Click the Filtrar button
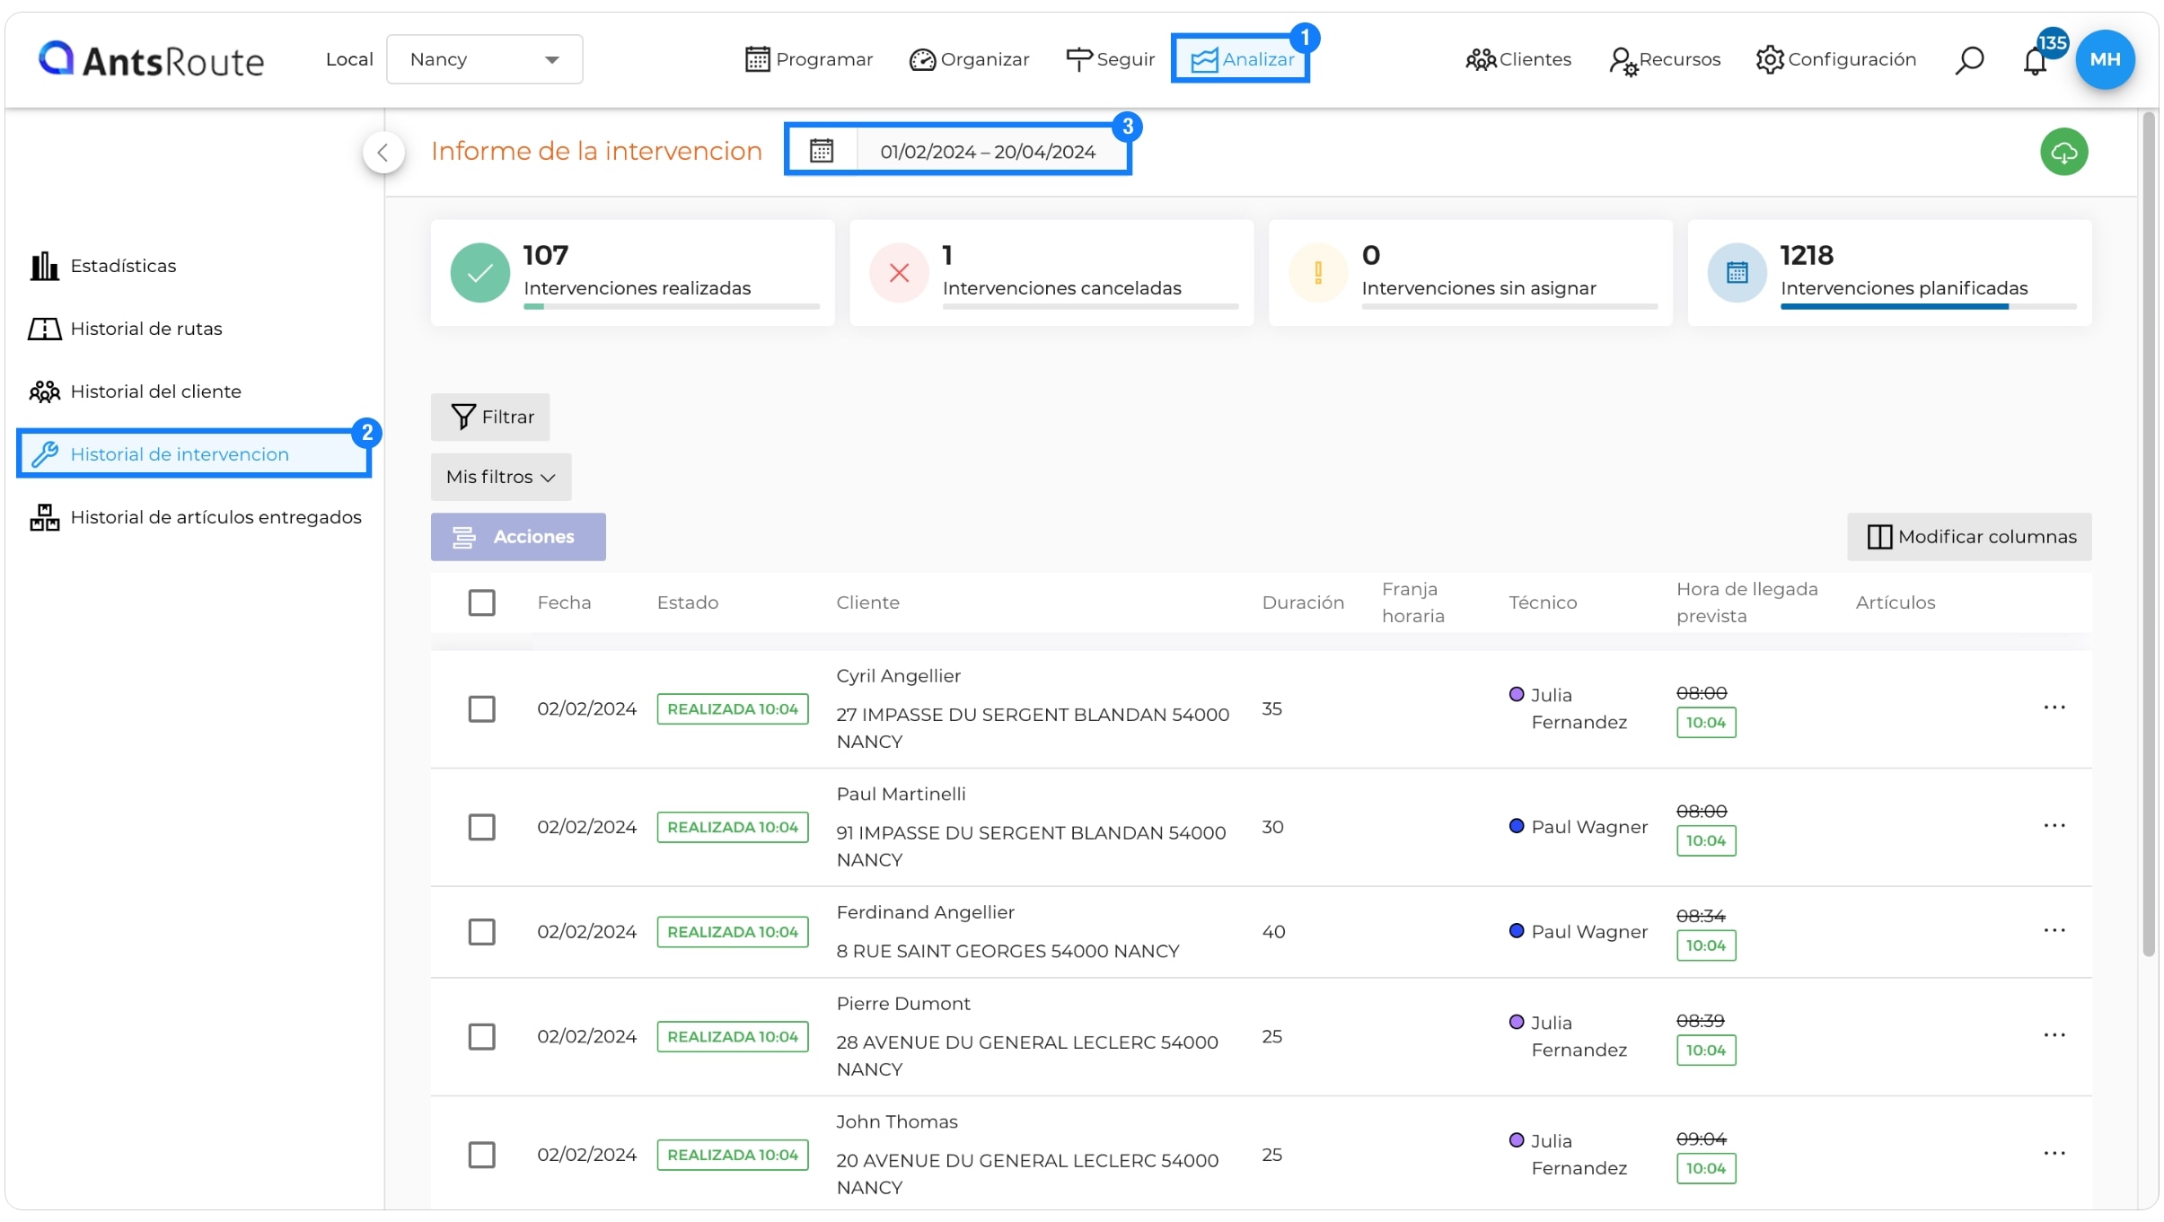Screen dimensions: 2164x1222 click(x=490, y=417)
